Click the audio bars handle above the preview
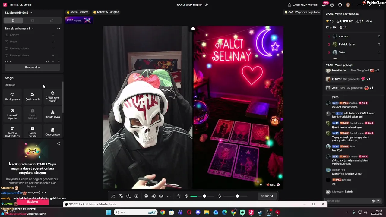This screenshot has height=217, width=386. pos(193,29)
